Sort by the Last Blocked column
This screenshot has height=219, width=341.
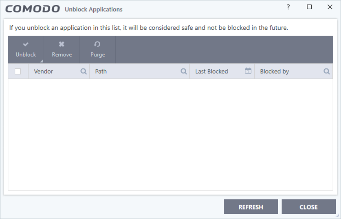[x=212, y=72]
